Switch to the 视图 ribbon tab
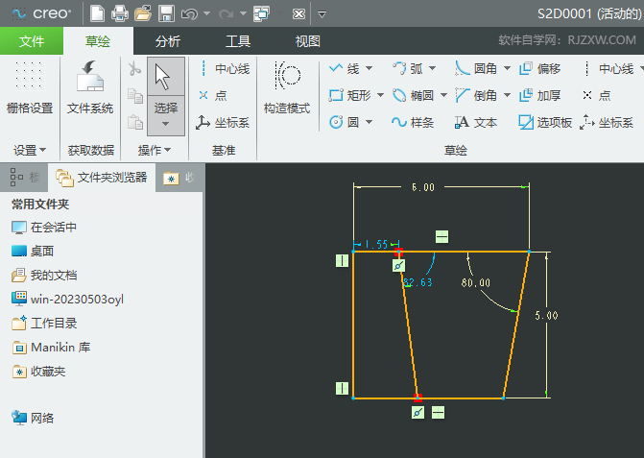Image resolution: width=644 pixels, height=458 pixels. 308,41
